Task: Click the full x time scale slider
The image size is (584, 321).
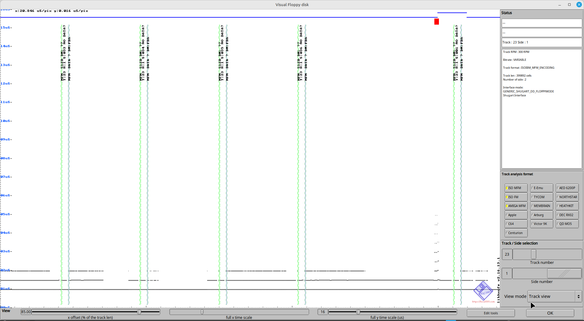Action: [239, 312]
